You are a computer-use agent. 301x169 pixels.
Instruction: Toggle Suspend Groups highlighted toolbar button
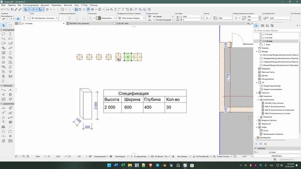tap(88, 9)
